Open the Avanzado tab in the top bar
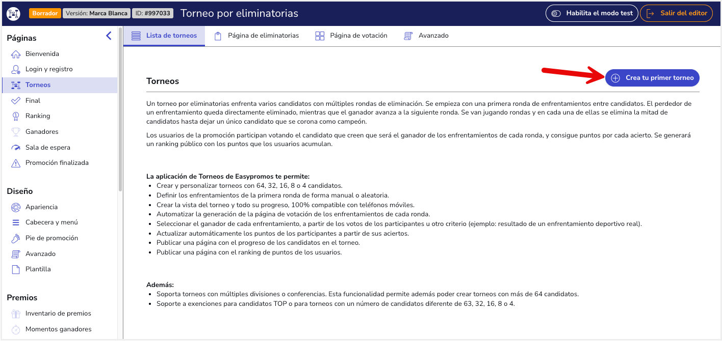This screenshot has width=722, height=341. [426, 36]
